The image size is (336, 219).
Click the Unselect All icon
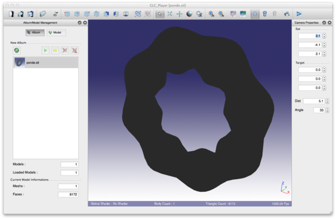click(x=148, y=14)
